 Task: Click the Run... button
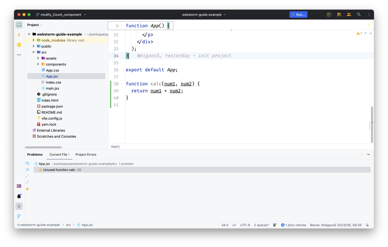pos(298,15)
